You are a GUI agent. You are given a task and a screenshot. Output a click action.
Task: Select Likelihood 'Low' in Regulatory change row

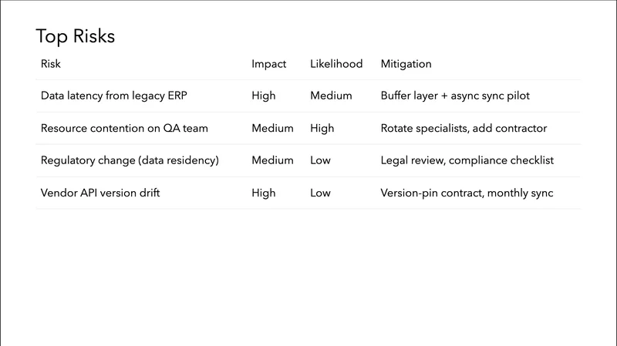(320, 160)
